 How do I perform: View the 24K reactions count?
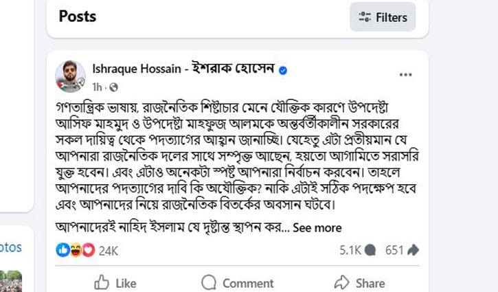tap(109, 251)
